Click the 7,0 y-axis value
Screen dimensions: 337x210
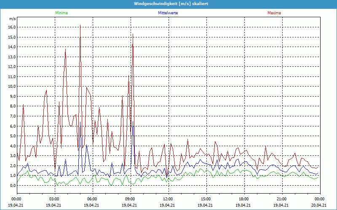pyautogui.click(x=13, y=116)
